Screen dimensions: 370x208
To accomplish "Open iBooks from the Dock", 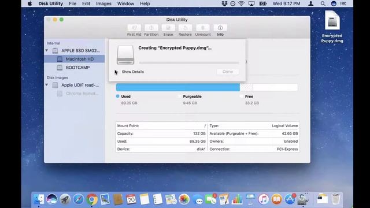I will tap(276, 199).
